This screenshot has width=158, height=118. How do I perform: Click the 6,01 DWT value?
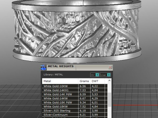[95, 103]
